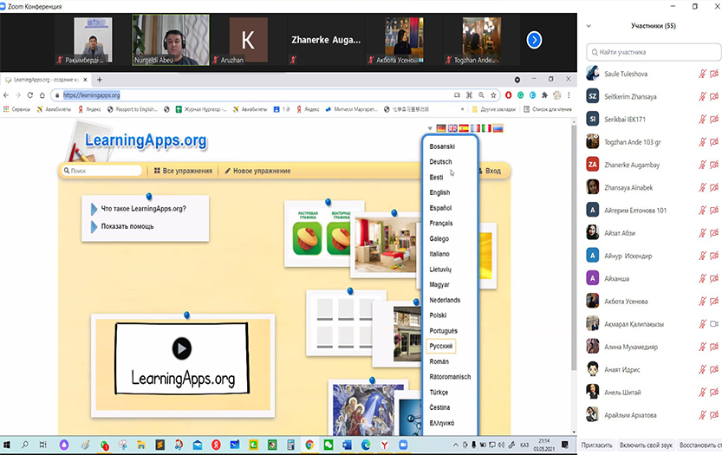
Task: Click 'Все упражнения' button
Action: pos(183,171)
